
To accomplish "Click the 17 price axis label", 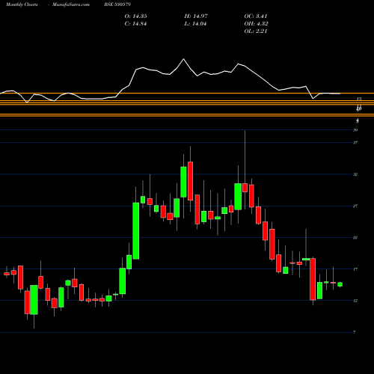I will [x=355, y=269].
